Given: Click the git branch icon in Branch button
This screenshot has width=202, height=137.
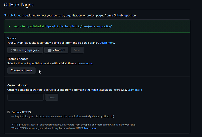Looking at the screenshot, I should (12, 50).
